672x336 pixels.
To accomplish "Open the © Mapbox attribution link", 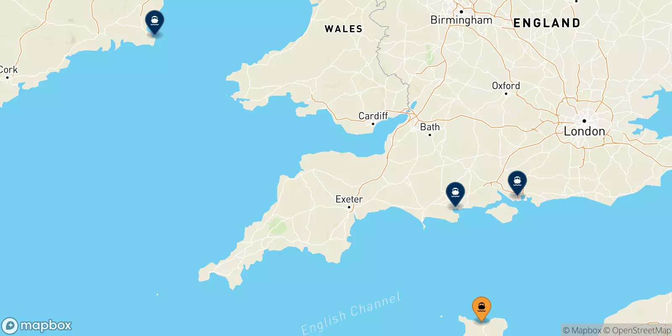I will click(582, 331).
